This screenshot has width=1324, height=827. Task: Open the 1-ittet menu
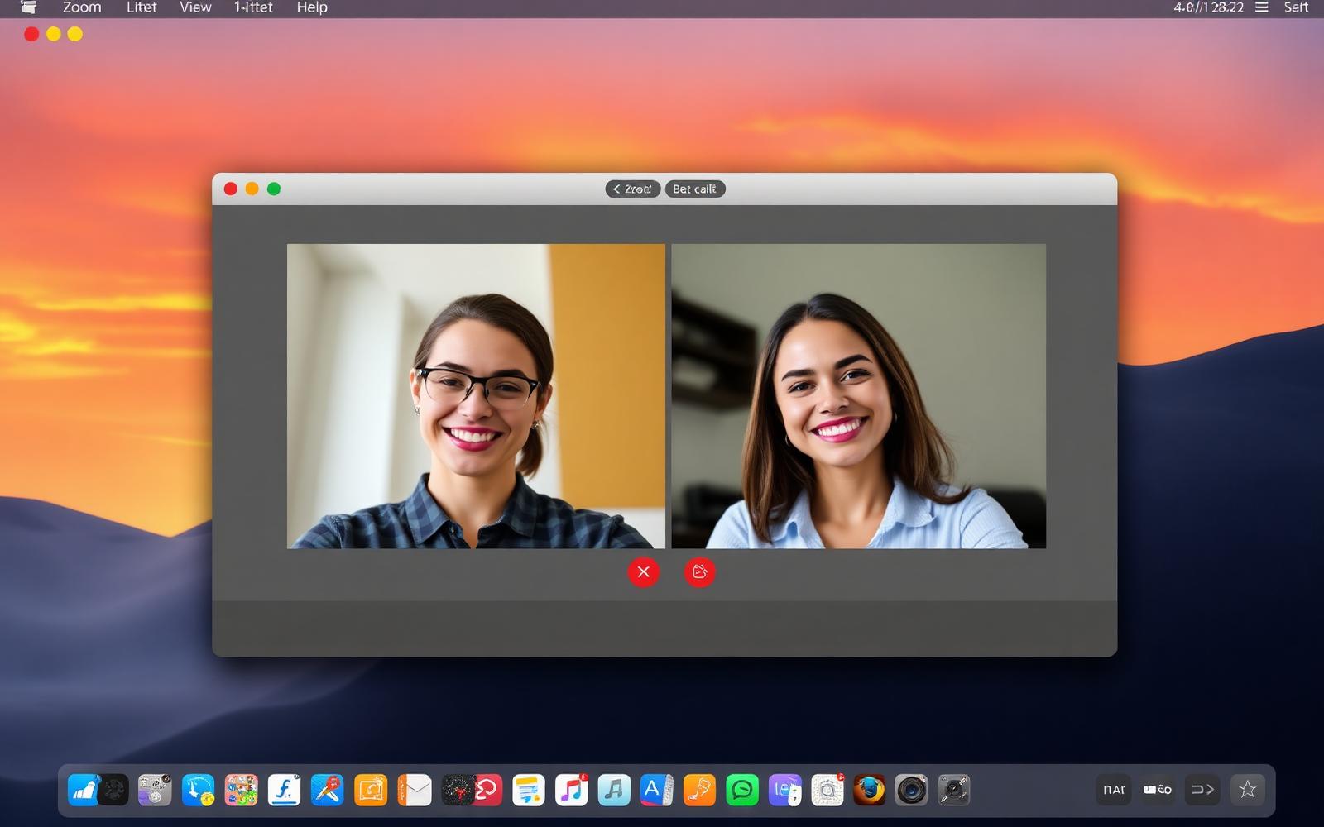[253, 7]
